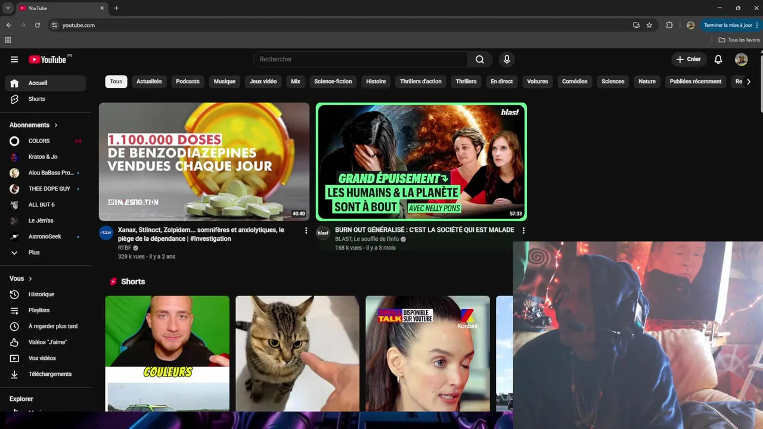Screen dimensions: 763x429
Task: Open the cat short thumbnail
Action: point(297,353)
